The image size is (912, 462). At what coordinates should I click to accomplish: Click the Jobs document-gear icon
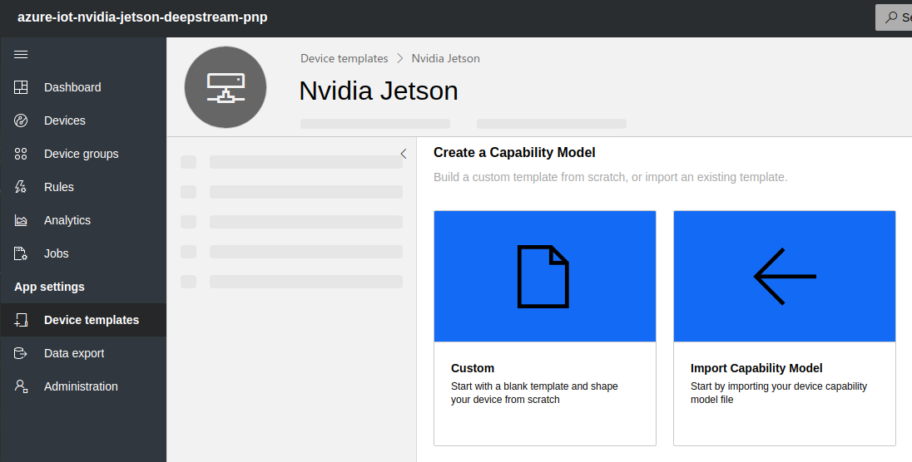point(21,253)
